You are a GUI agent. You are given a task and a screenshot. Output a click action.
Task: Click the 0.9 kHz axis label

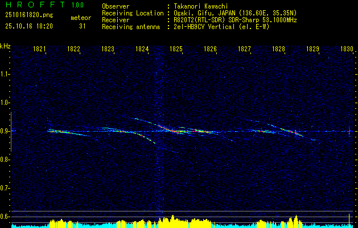coord(5,131)
